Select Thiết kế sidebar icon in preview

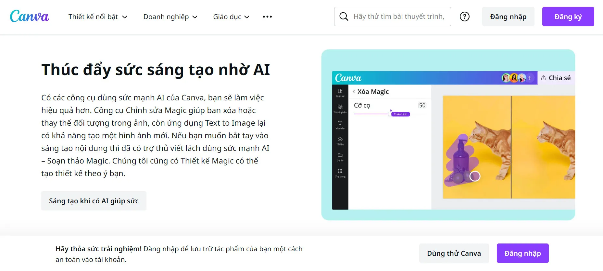coord(340,93)
